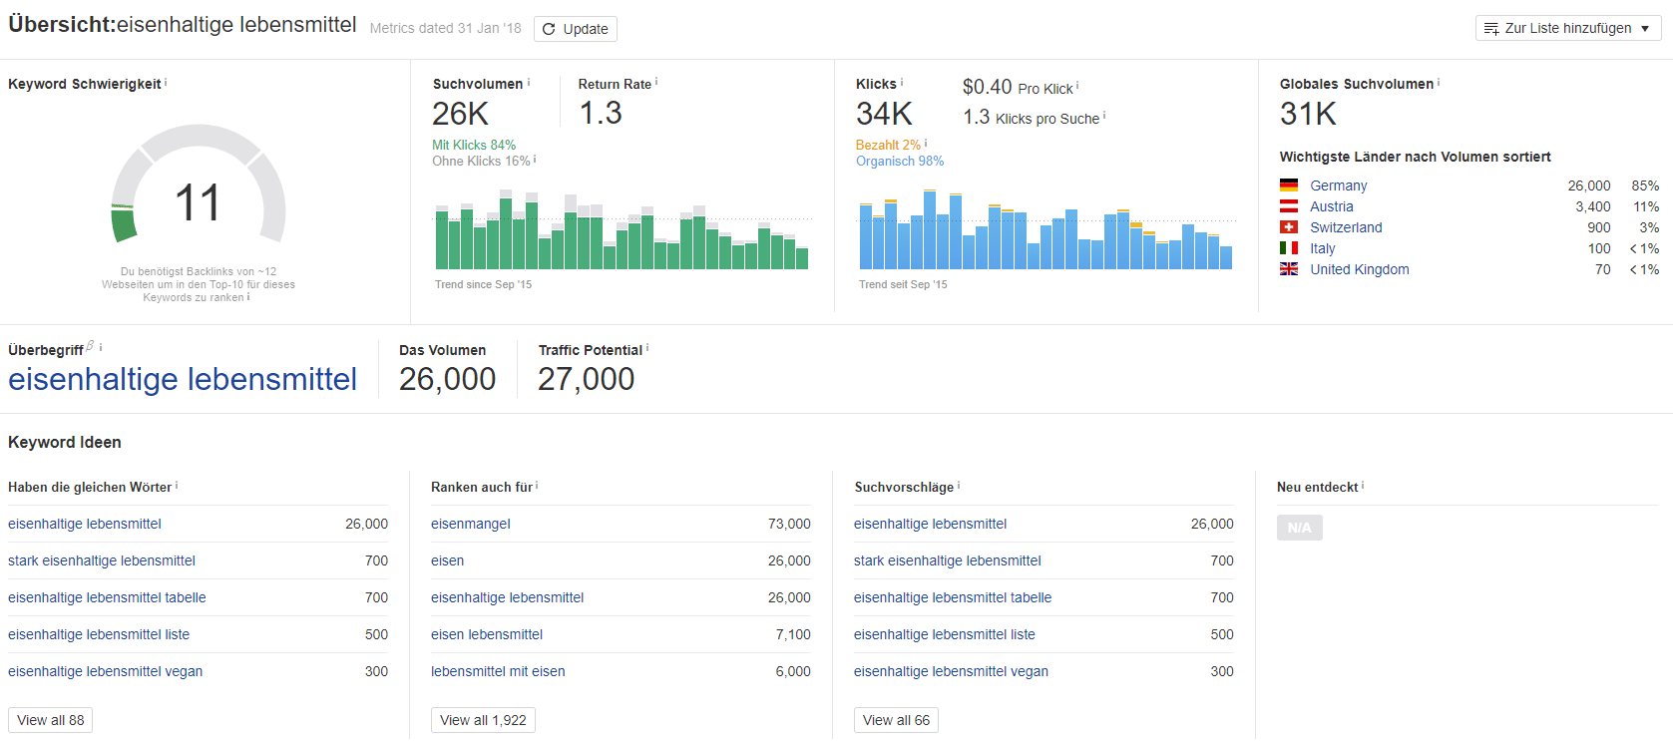This screenshot has height=741, width=1673.
Task: Open lebensmittel mit eisen keyword link
Action: [x=498, y=671]
